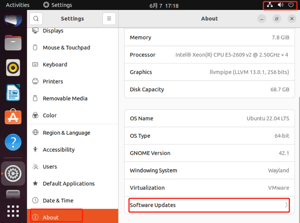The width and height of the screenshot is (300, 223).
Task: Click the network icon in top bar
Action: click(x=270, y=5)
